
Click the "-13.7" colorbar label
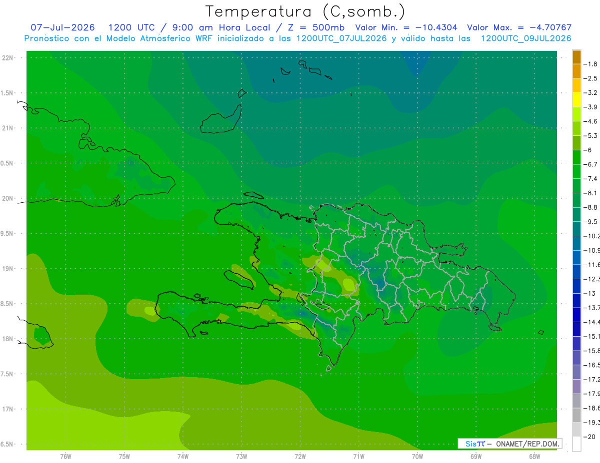[591, 307]
